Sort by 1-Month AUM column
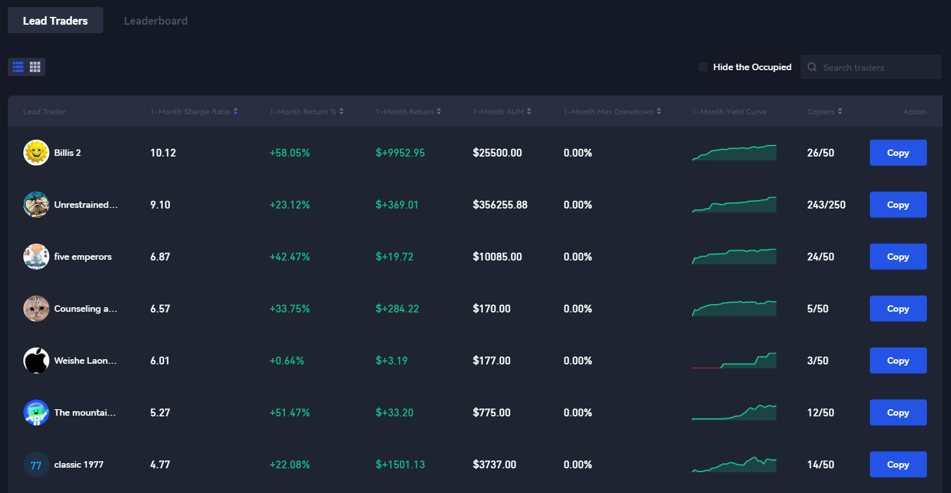 point(502,112)
